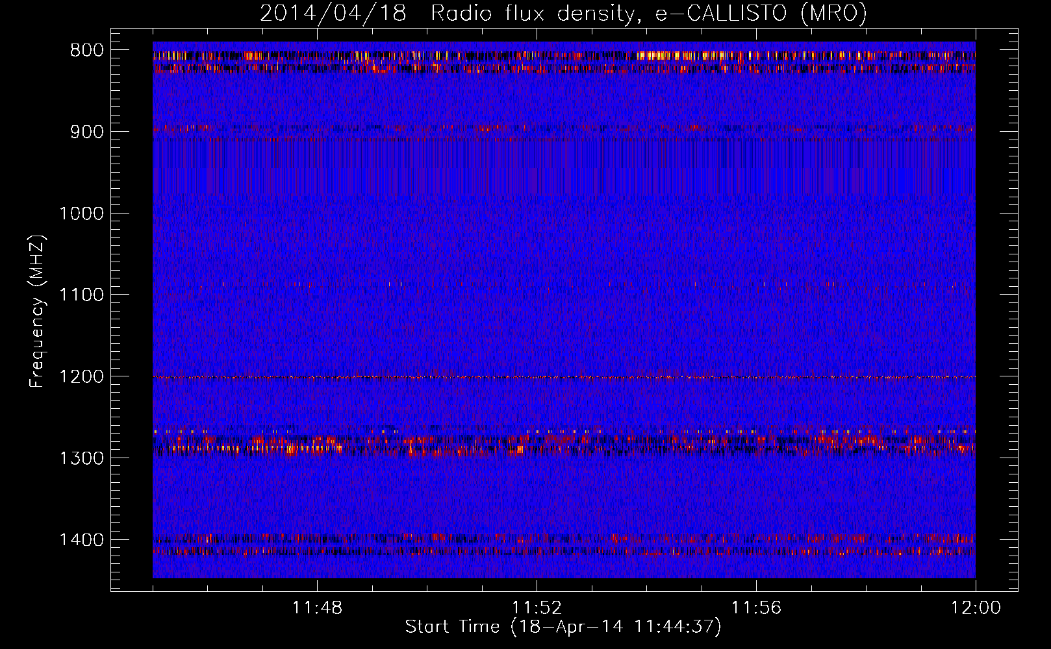Click the thin 1200 MHz emission line
The height and width of the screenshot is (649, 1051).
point(564,377)
